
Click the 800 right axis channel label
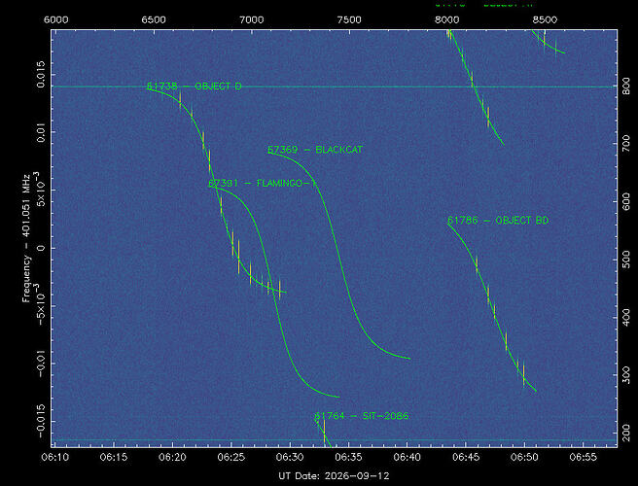click(x=626, y=87)
